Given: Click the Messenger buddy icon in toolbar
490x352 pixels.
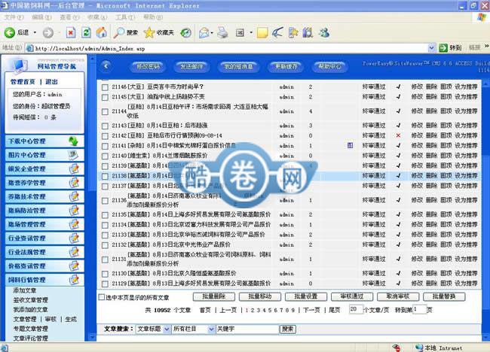Looking at the screenshot, I should coord(324,32).
